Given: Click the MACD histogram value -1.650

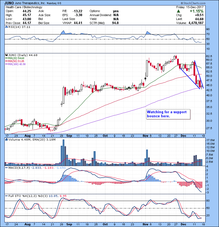Looking at the screenshot, I should click(x=60, y=168).
